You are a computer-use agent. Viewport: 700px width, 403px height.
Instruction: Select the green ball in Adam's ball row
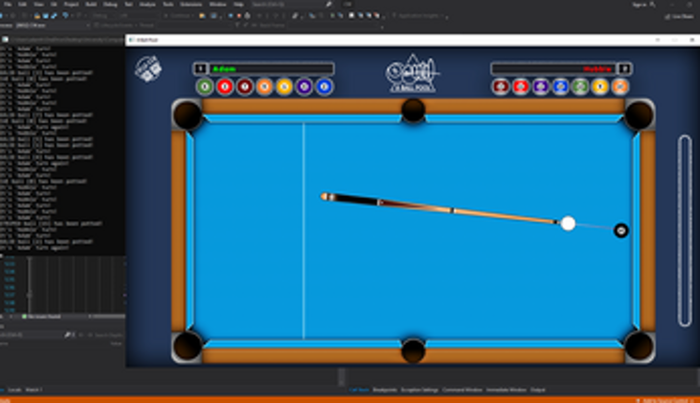(205, 86)
